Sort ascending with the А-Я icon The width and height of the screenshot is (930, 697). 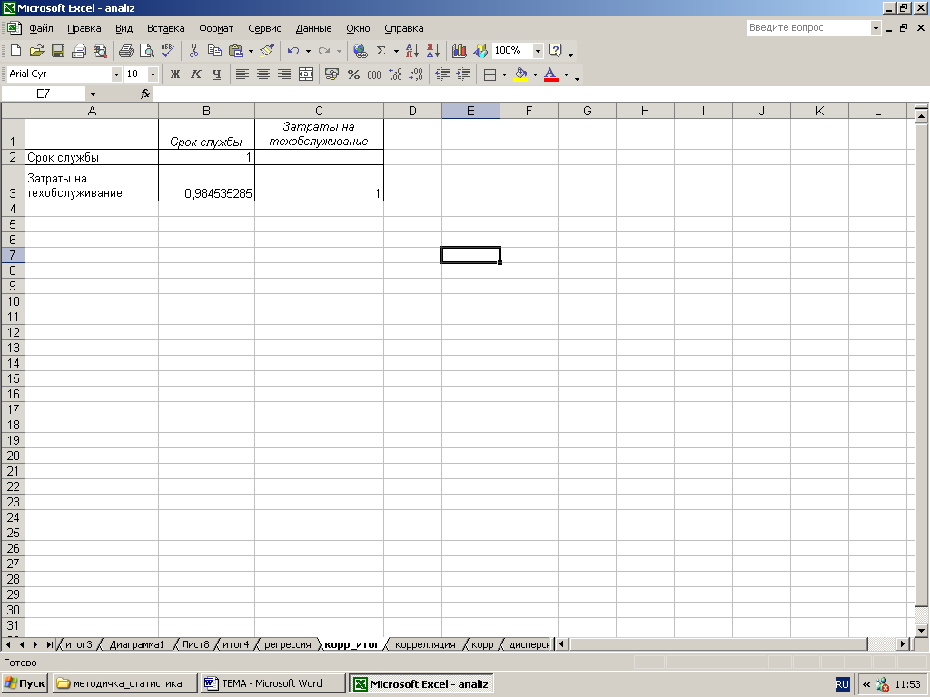[412, 51]
